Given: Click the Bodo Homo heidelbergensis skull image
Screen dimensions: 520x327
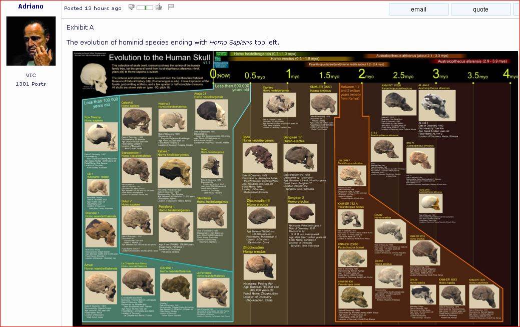Looking at the screenshot, I should (258, 156).
